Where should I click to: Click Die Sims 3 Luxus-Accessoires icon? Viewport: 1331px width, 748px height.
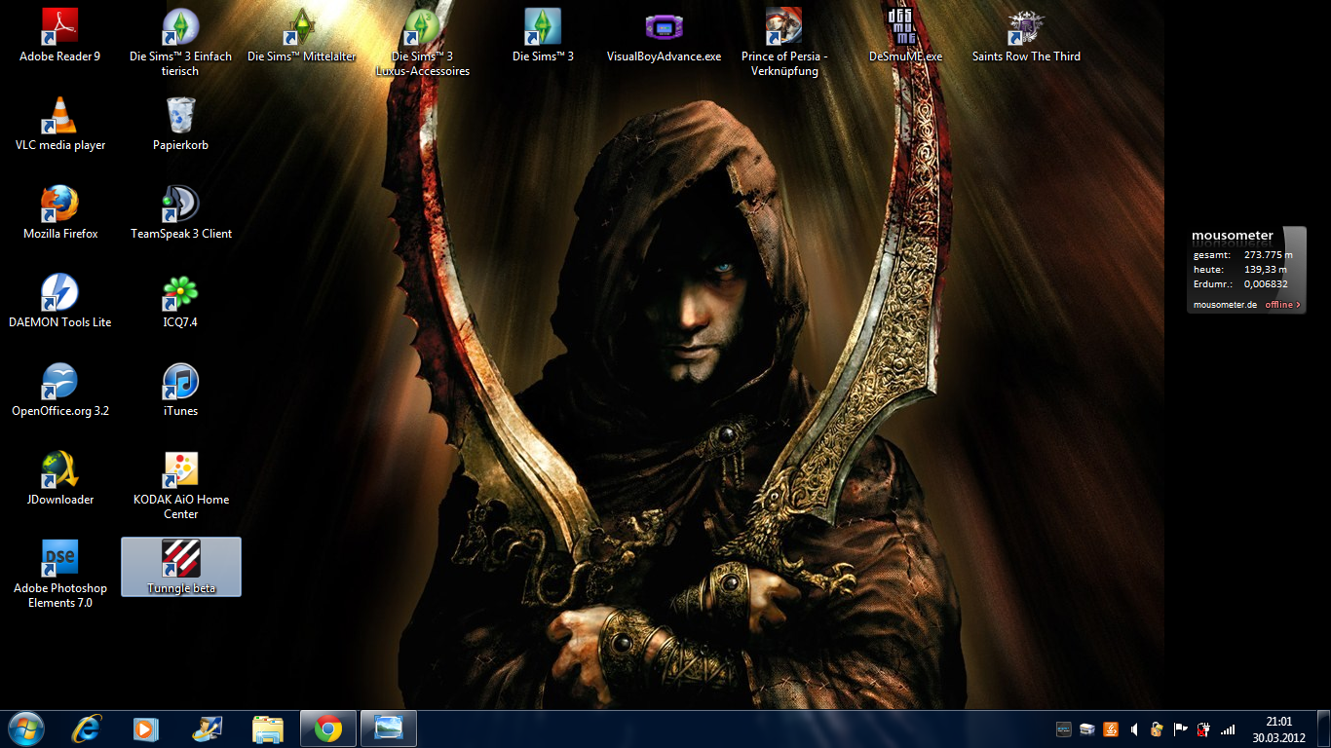pyautogui.click(x=422, y=41)
